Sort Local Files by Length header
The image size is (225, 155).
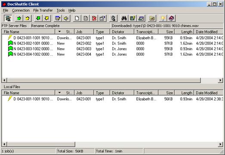184,93
